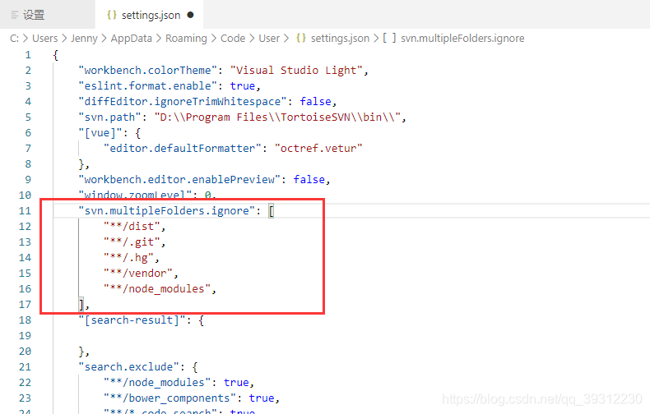Click the closing brace on line 20
Viewport: 650px width, 414px height.
[81, 352]
